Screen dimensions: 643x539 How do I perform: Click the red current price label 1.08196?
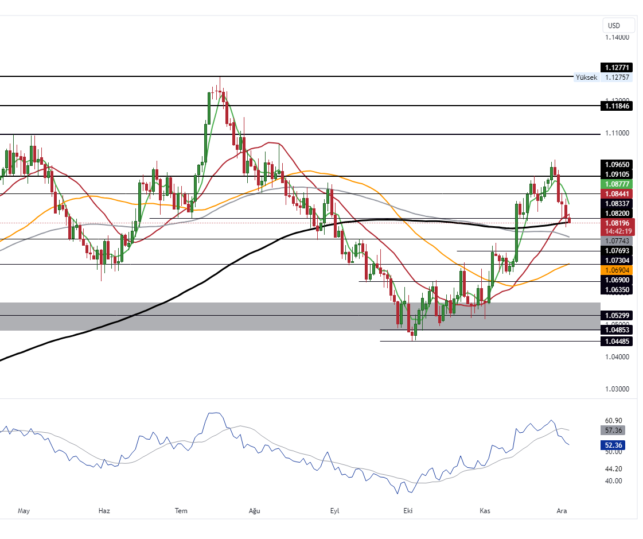(x=617, y=223)
